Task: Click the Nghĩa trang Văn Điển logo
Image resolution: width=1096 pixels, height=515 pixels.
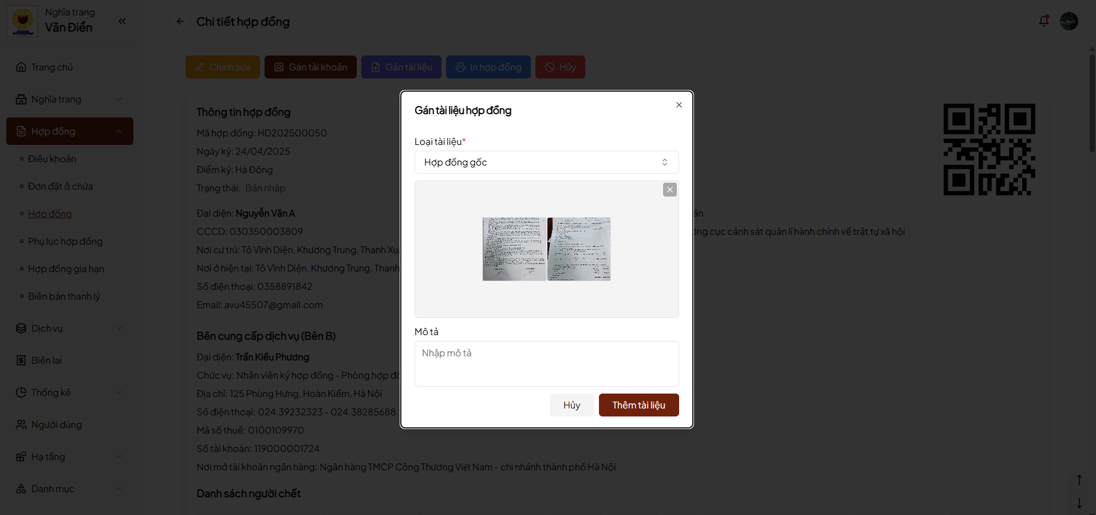Action: tap(23, 21)
